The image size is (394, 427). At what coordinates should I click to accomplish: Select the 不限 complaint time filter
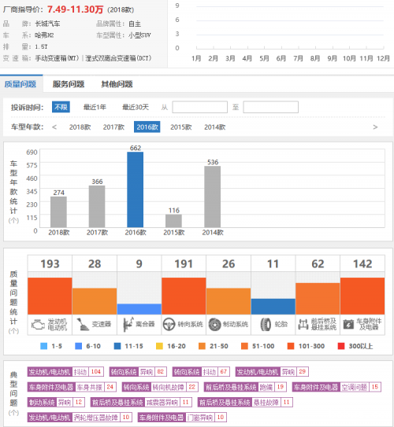click(x=61, y=107)
